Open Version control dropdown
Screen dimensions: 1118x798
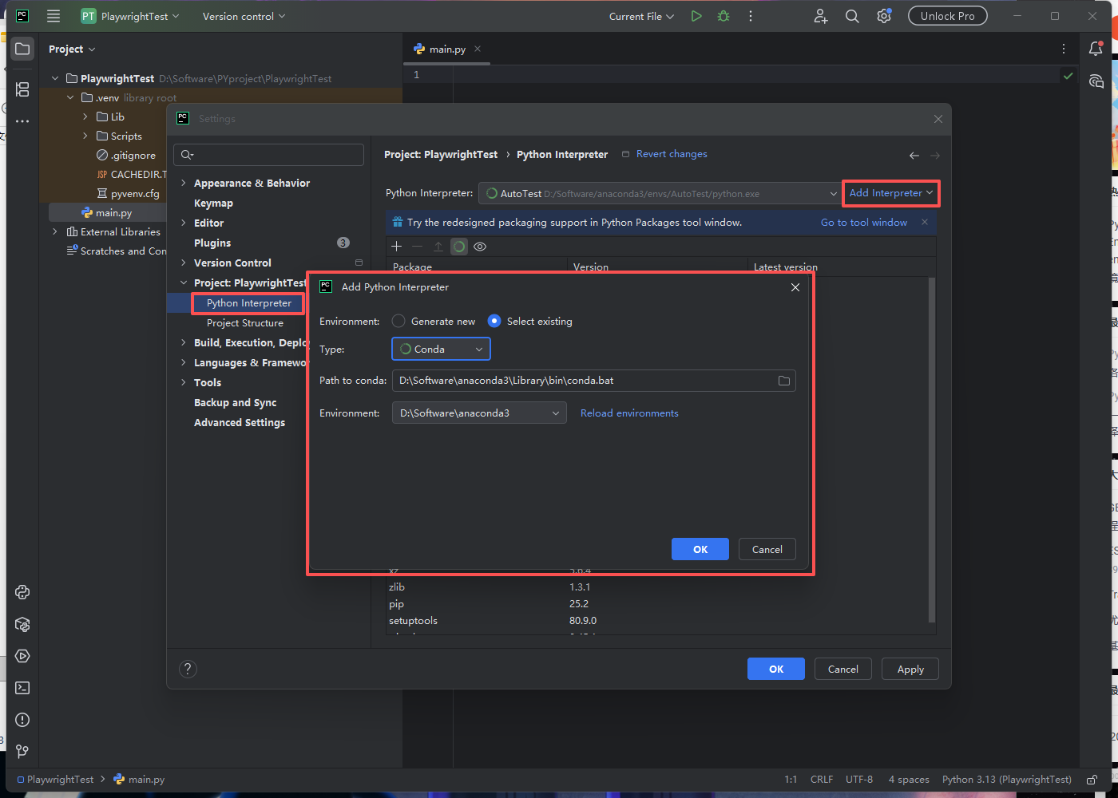coord(244,16)
